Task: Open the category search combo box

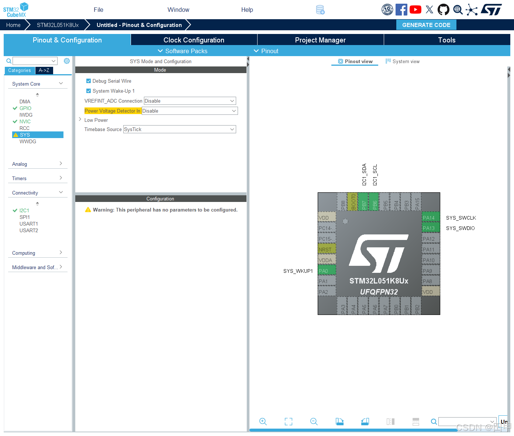Action: 35,61
